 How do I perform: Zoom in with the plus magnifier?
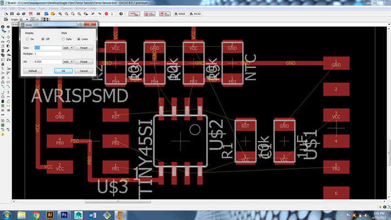[67, 14]
